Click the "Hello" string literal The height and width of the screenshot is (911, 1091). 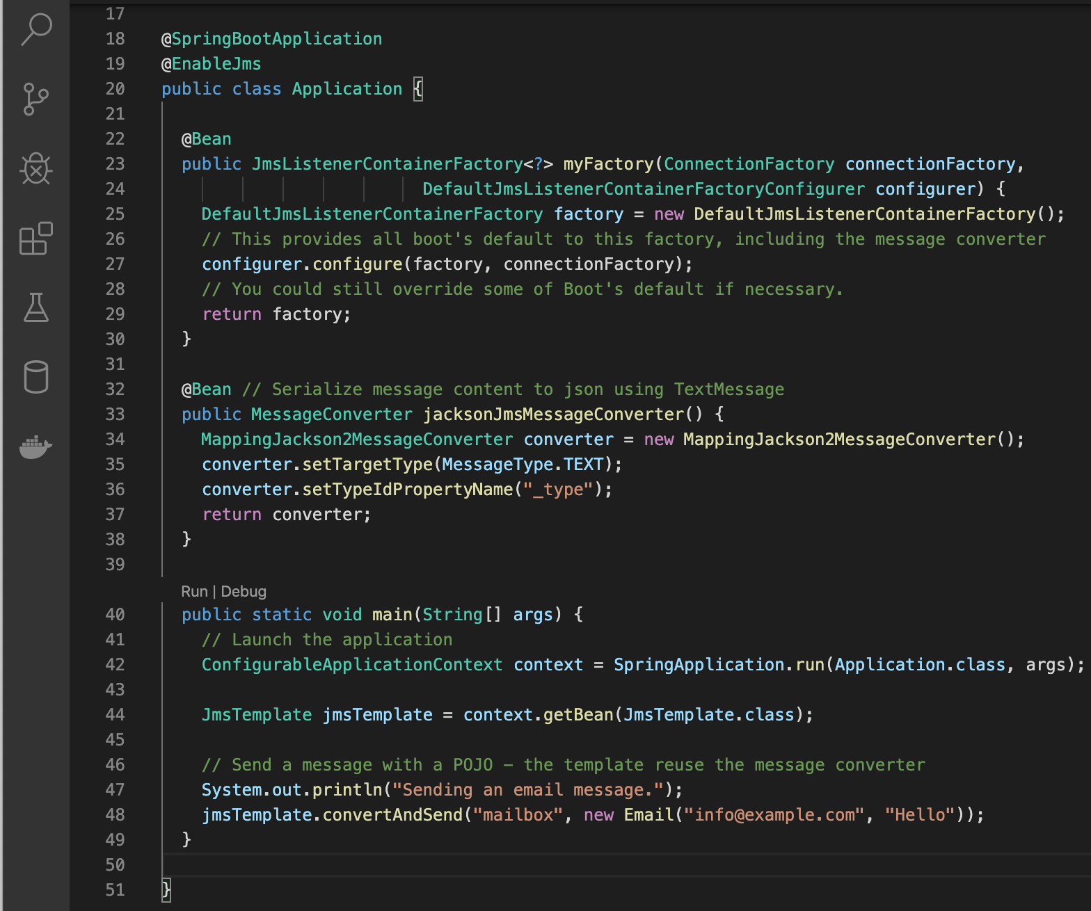(921, 815)
